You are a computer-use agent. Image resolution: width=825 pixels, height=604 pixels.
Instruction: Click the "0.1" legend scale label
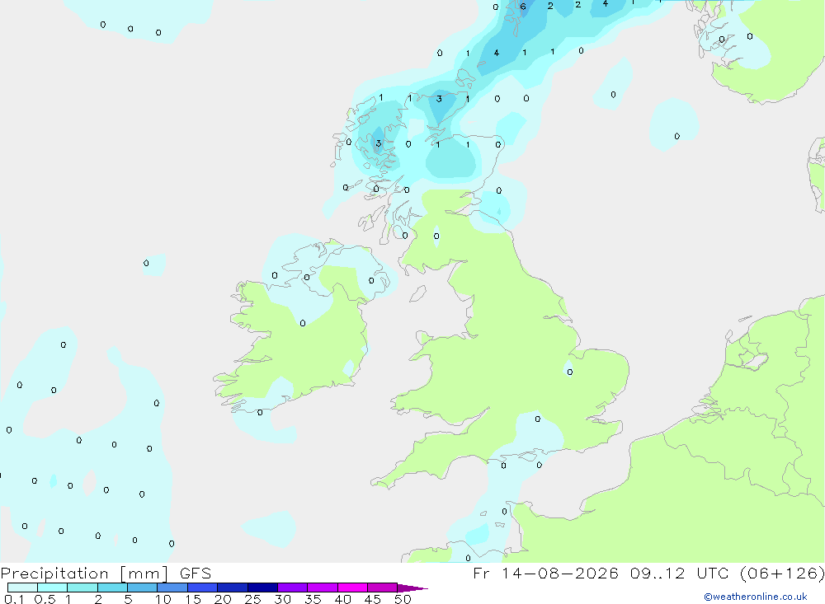pos(14,599)
